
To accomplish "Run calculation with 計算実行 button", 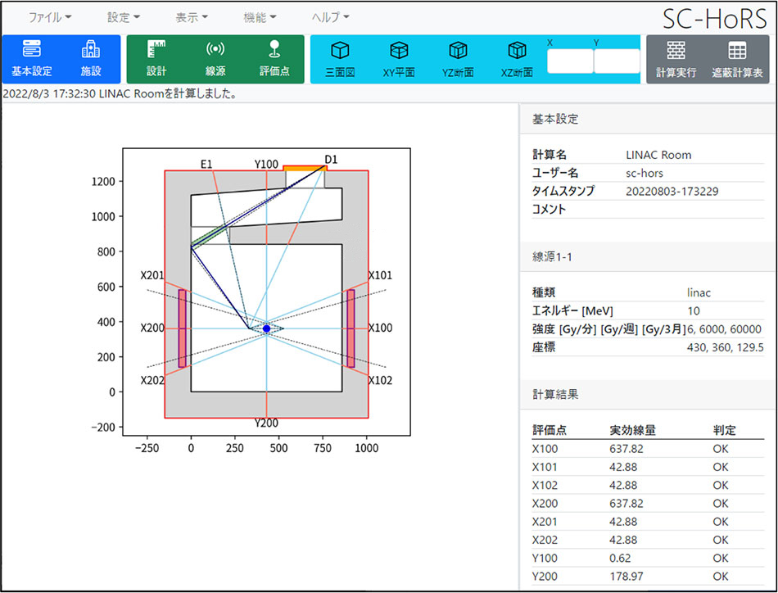I will 676,59.
